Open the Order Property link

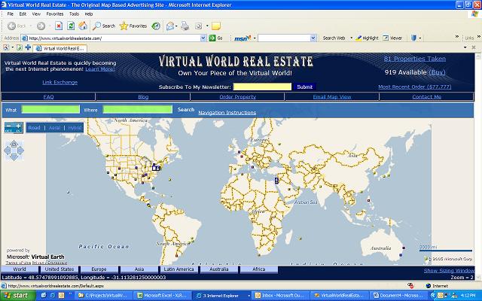point(238,97)
